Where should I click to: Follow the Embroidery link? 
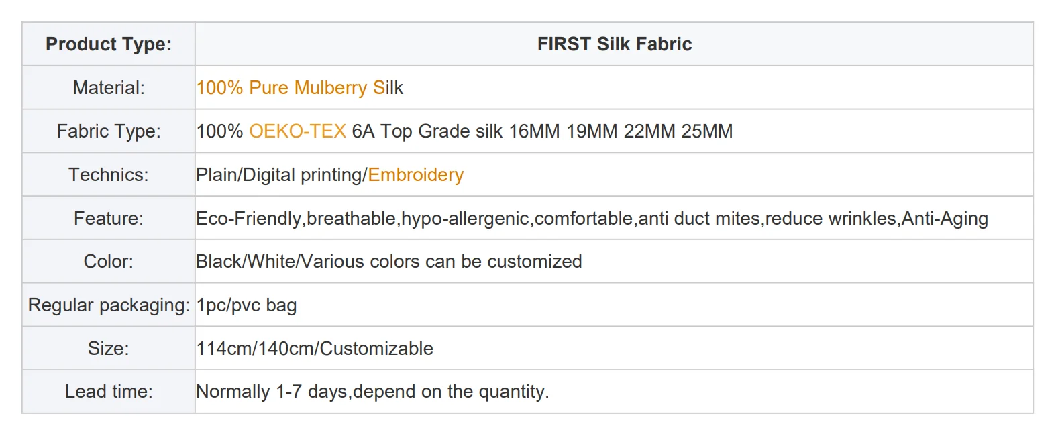click(415, 175)
